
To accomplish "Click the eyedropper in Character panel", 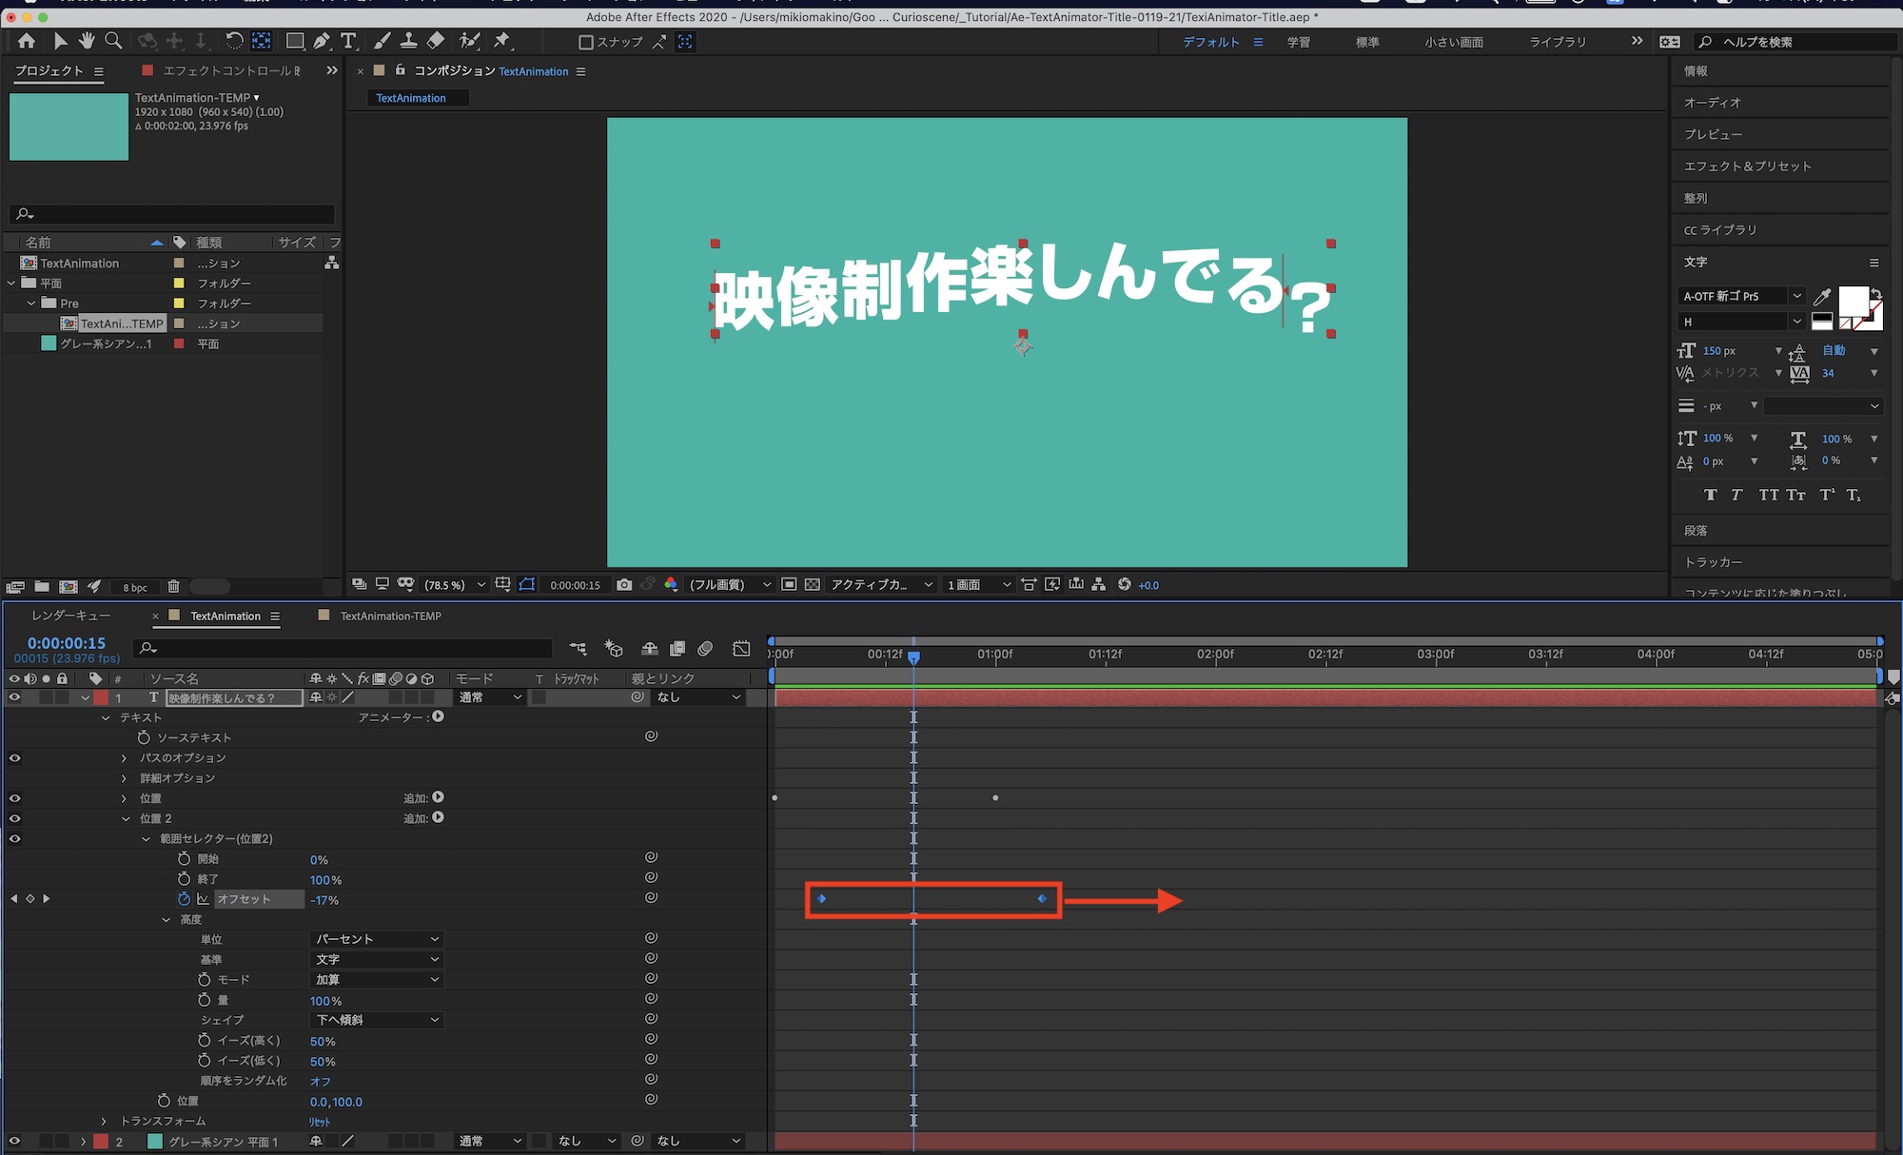I will [1822, 297].
